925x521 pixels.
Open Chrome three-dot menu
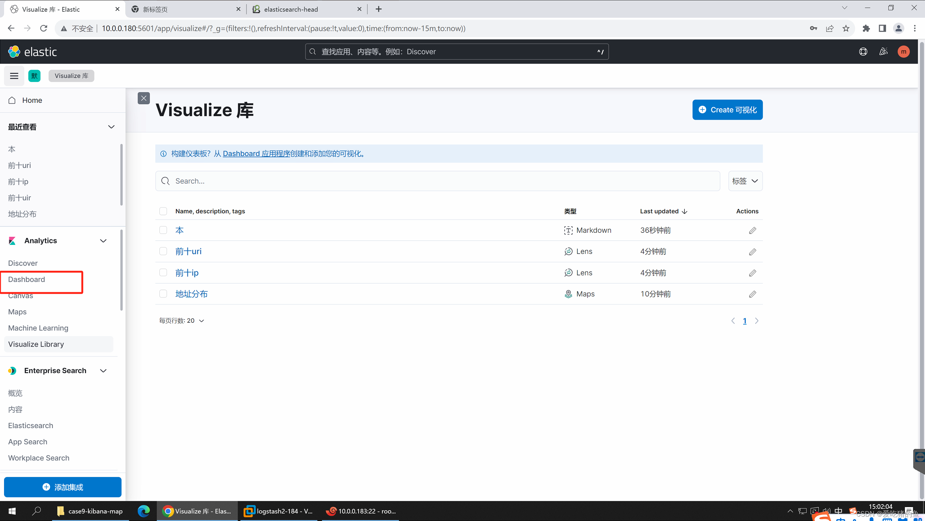click(x=915, y=28)
